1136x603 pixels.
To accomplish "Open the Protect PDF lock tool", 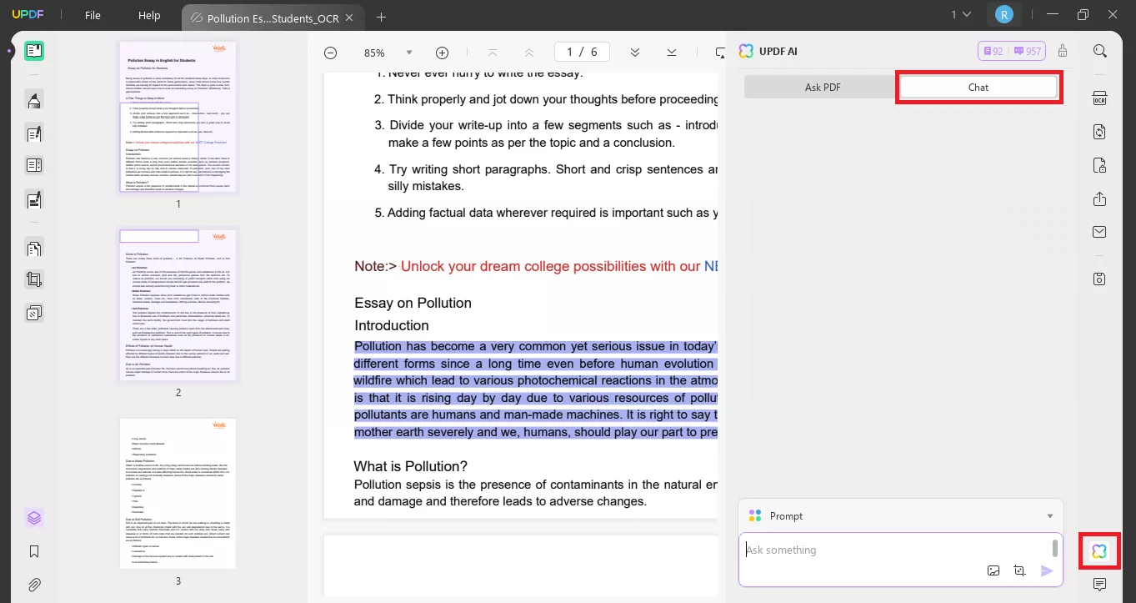I will 1100,165.
